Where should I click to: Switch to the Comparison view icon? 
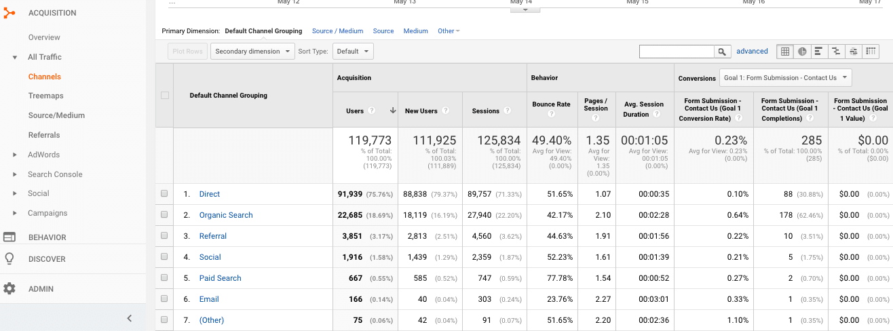pos(836,52)
